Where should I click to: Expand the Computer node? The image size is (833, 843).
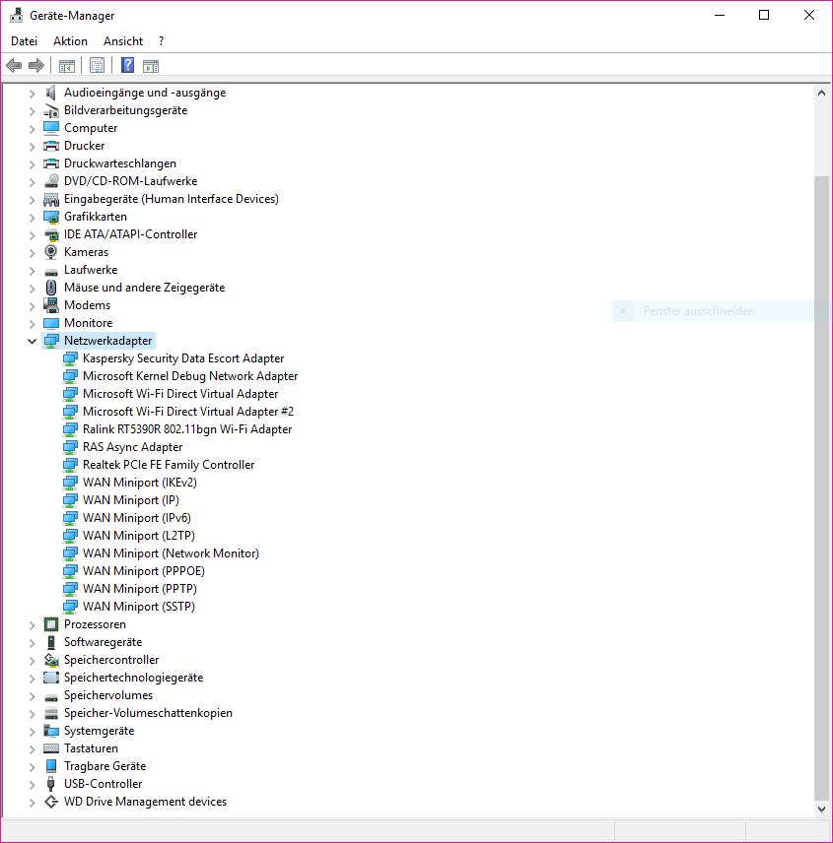(x=32, y=128)
